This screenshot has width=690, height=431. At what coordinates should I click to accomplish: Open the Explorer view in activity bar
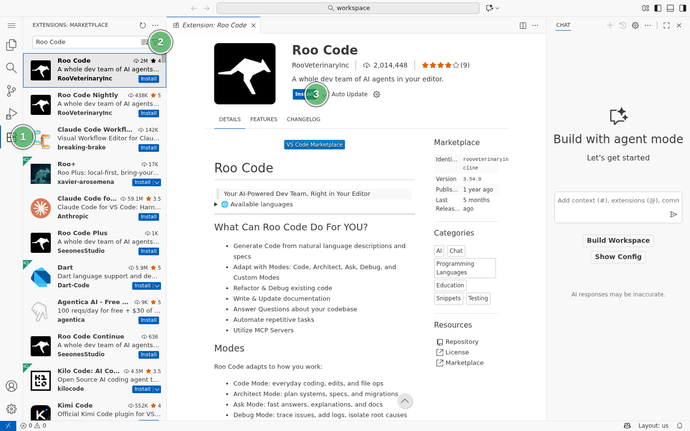coord(11,45)
